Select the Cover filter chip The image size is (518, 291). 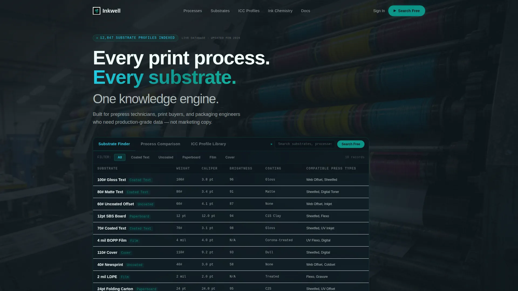(x=230, y=157)
